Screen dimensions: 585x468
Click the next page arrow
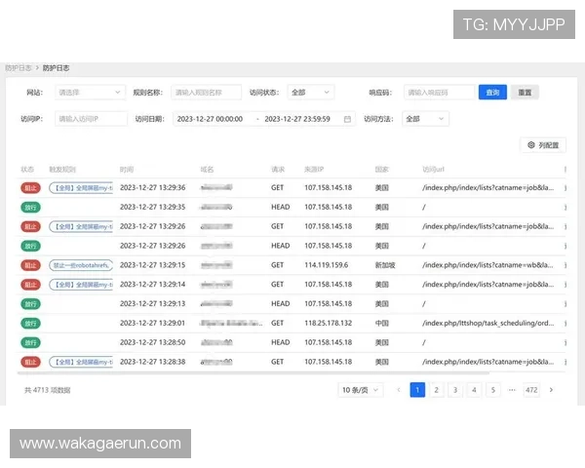(x=551, y=390)
